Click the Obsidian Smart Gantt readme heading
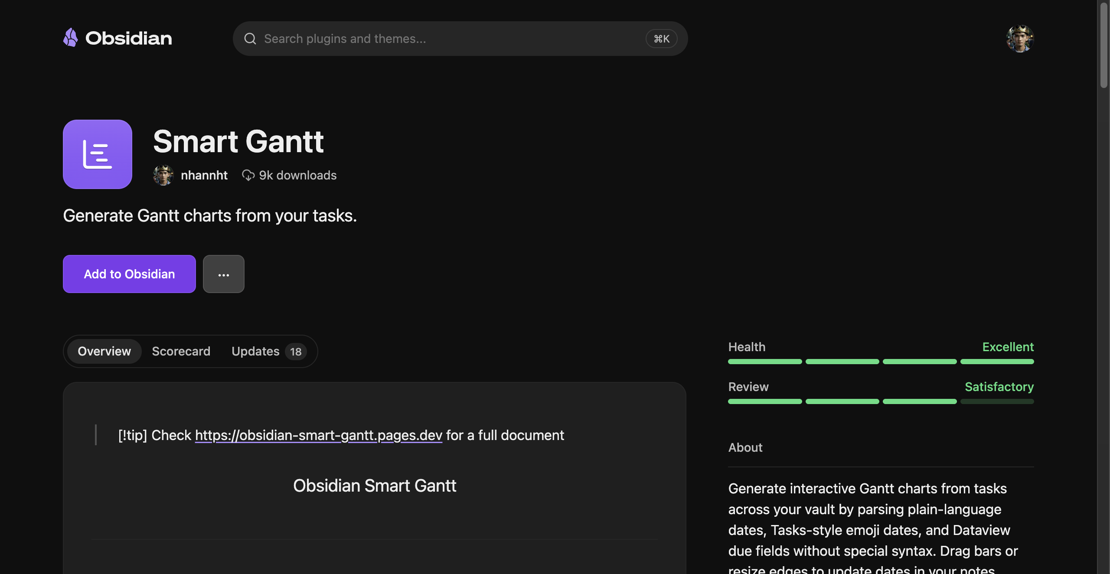The width and height of the screenshot is (1110, 574). (375, 486)
